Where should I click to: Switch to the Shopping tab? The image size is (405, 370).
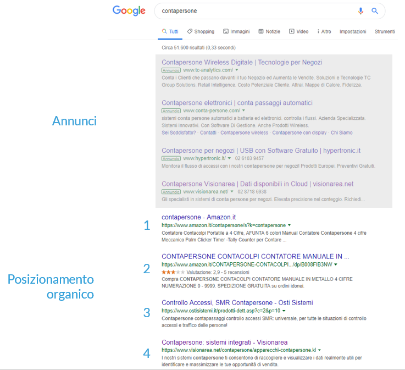tap(201, 31)
